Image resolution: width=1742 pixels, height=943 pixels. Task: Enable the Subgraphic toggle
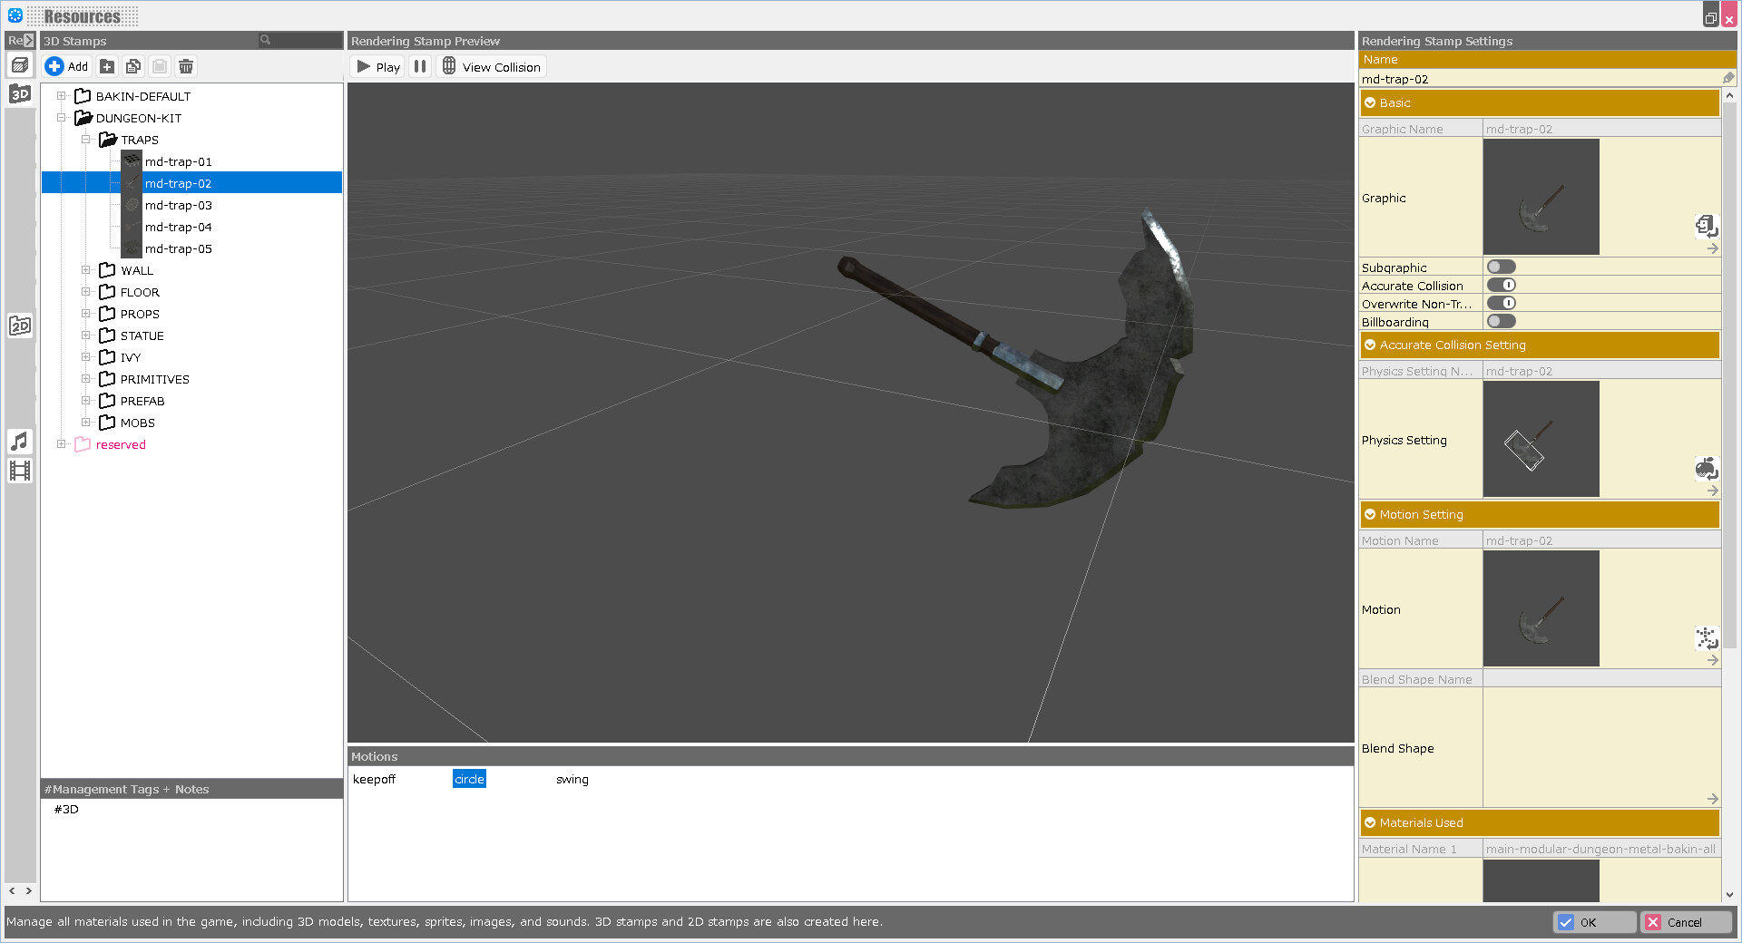[x=1502, y=266]
